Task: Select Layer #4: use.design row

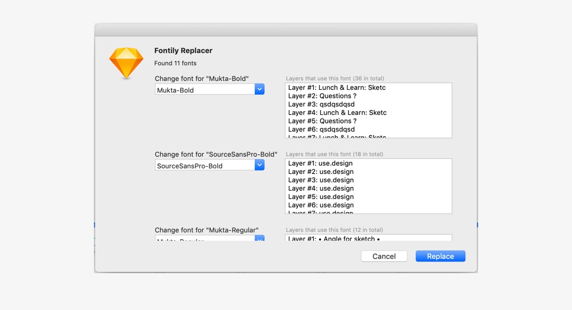Action: [x=369, y=188]
